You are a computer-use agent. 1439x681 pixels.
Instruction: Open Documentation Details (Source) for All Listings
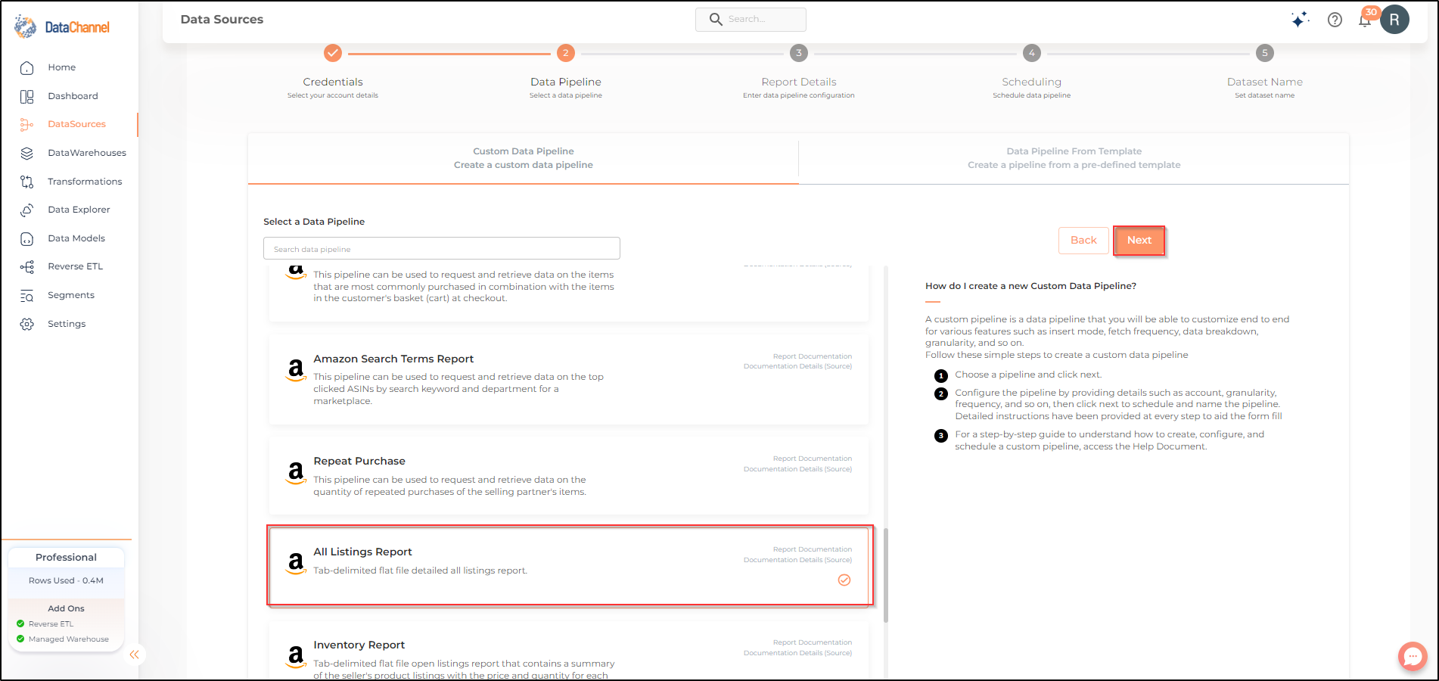click(797, 560)
